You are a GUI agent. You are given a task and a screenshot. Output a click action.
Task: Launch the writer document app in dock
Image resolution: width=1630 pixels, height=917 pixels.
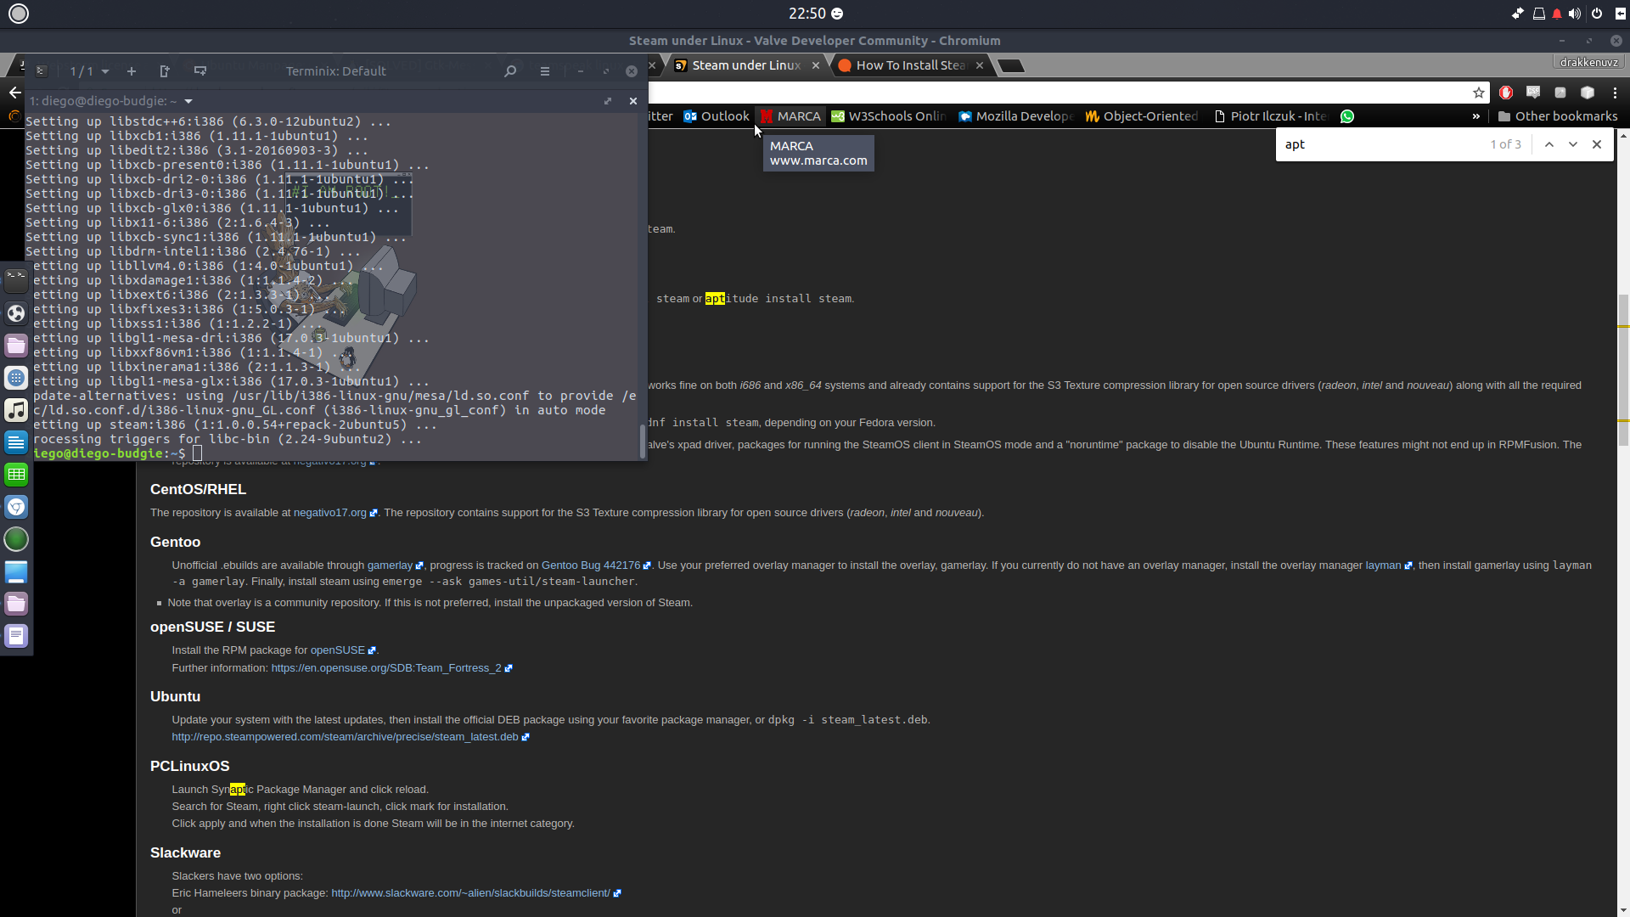click(16, 442)
